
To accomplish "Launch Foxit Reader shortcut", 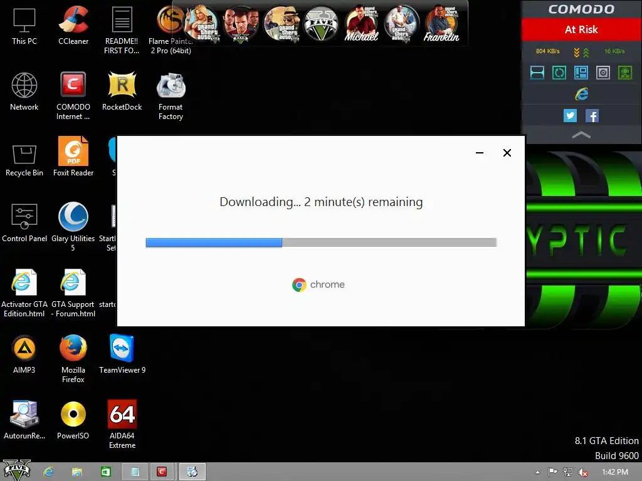I will pos(73,157).
